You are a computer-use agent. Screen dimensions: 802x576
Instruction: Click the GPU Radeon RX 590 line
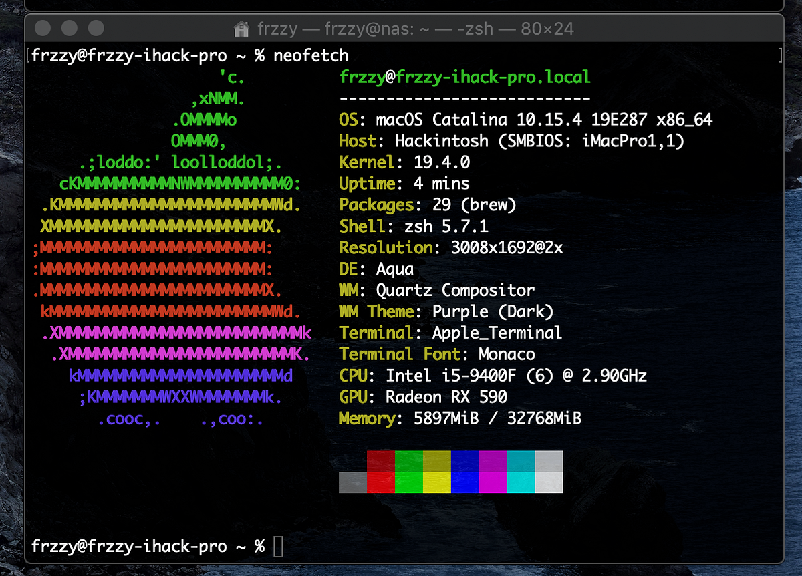point(423,398)
